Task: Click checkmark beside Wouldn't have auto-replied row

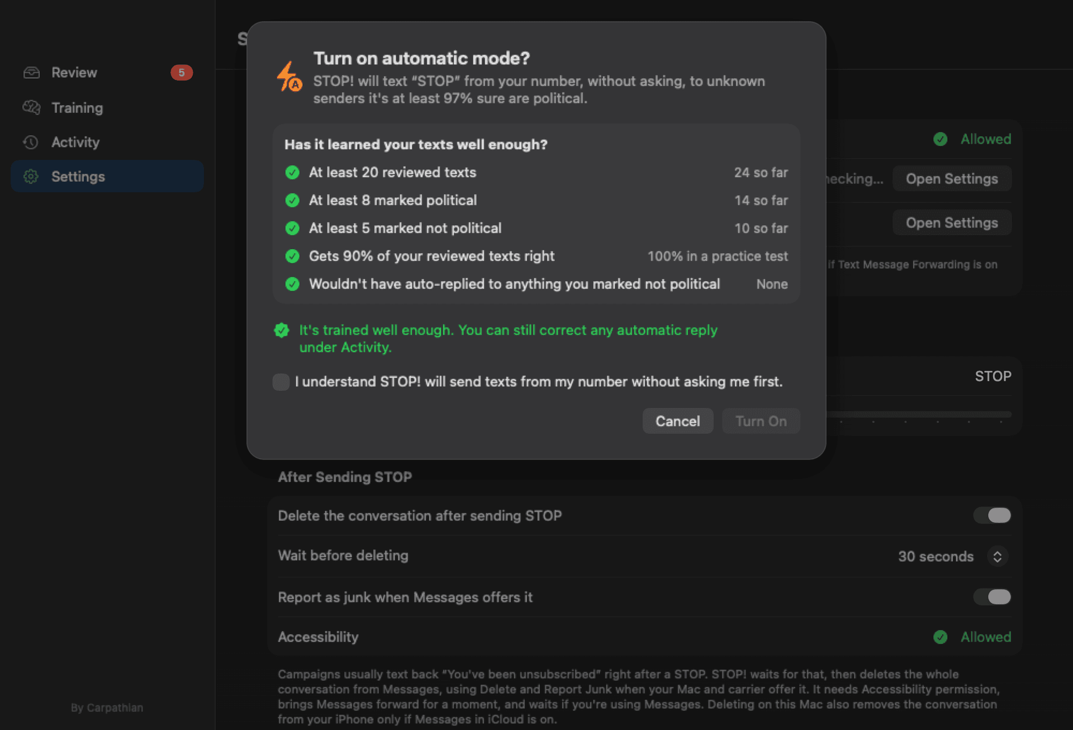Action: [292, 284]
